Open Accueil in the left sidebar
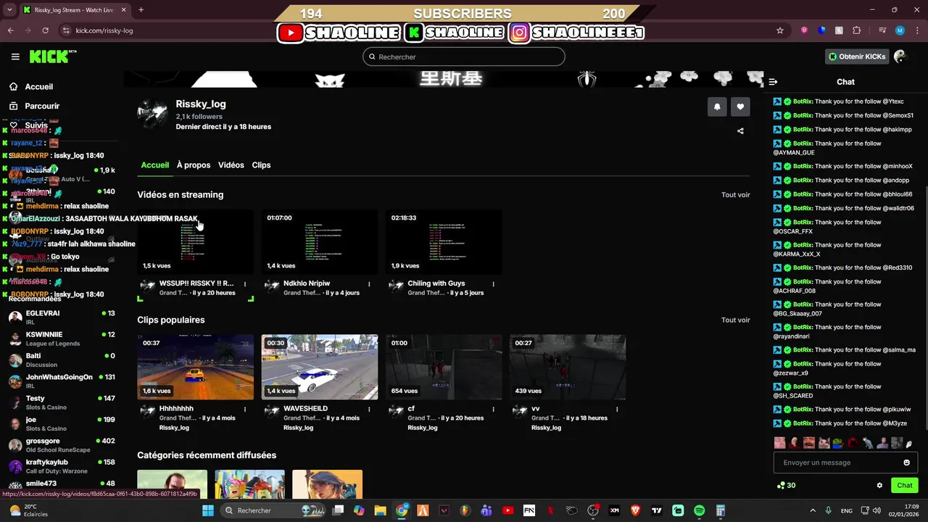This screenshot has height=522, width=928. 38,86
